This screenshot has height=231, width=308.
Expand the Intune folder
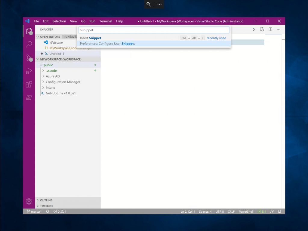tap(43, 88)
